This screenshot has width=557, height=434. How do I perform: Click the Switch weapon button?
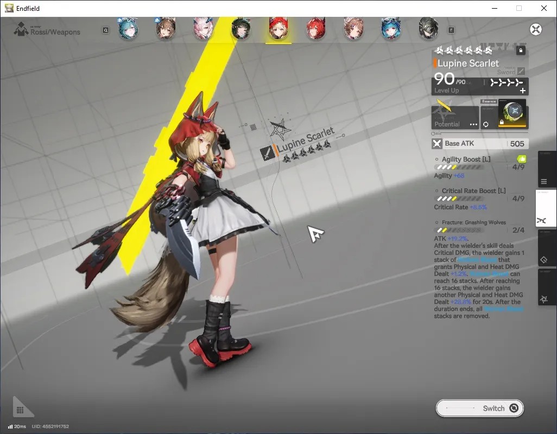(479, 409)
